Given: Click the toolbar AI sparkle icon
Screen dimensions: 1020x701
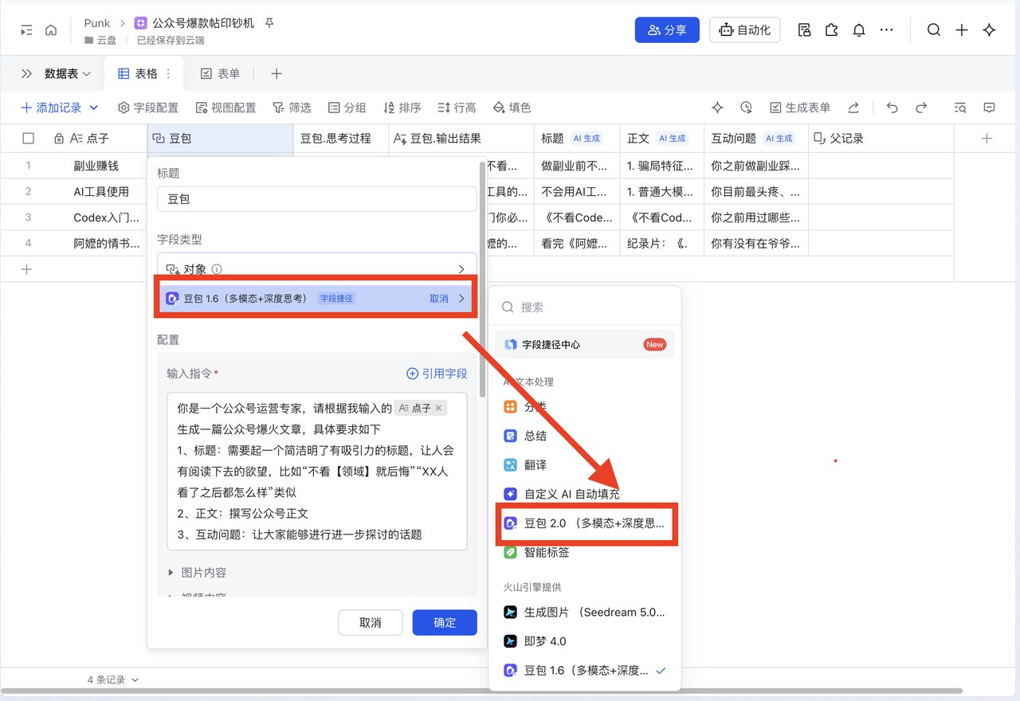Looking at the screenshot, I should (717, 108).
